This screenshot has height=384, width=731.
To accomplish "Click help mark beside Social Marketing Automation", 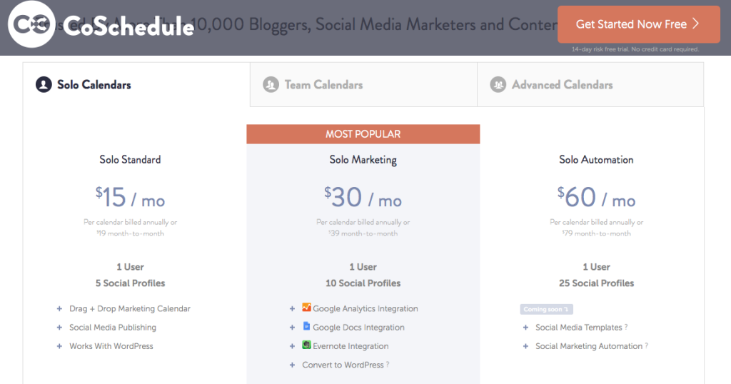I will tap(646, 345).
